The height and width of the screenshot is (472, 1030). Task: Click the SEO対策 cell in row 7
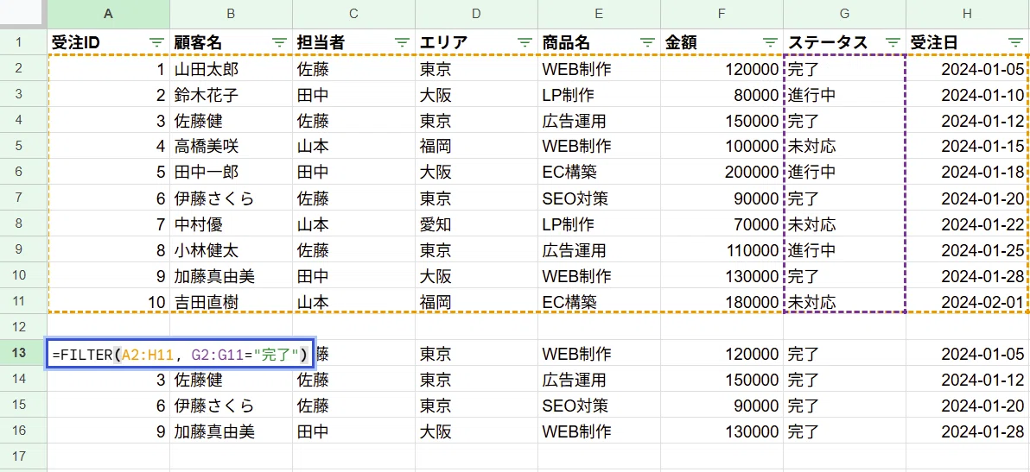pyautogui.click(x=599, y=198)
